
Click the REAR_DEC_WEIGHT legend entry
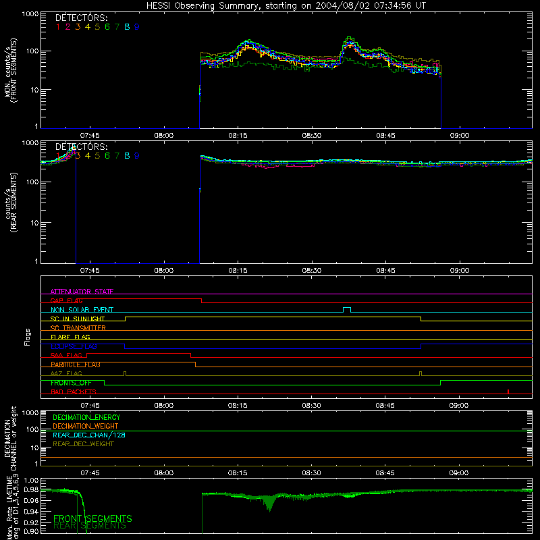(x=83, y=444)
